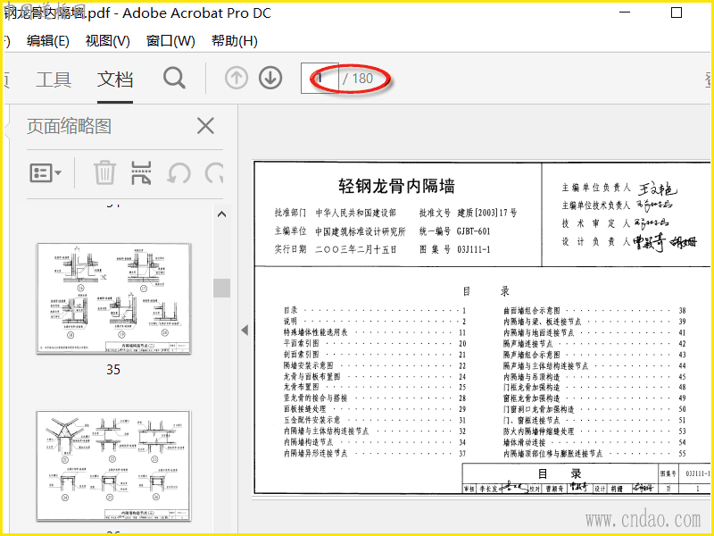
Task: Click the 门框龙骨加强构造 contents entry
Action: (531, 388)
